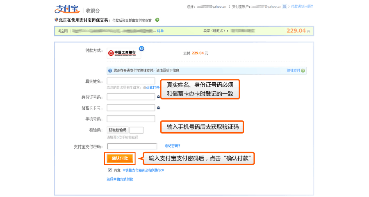This screenshot has width=369, height=197.
Task: Click the orange 确认付款 button
Action: 120,158
